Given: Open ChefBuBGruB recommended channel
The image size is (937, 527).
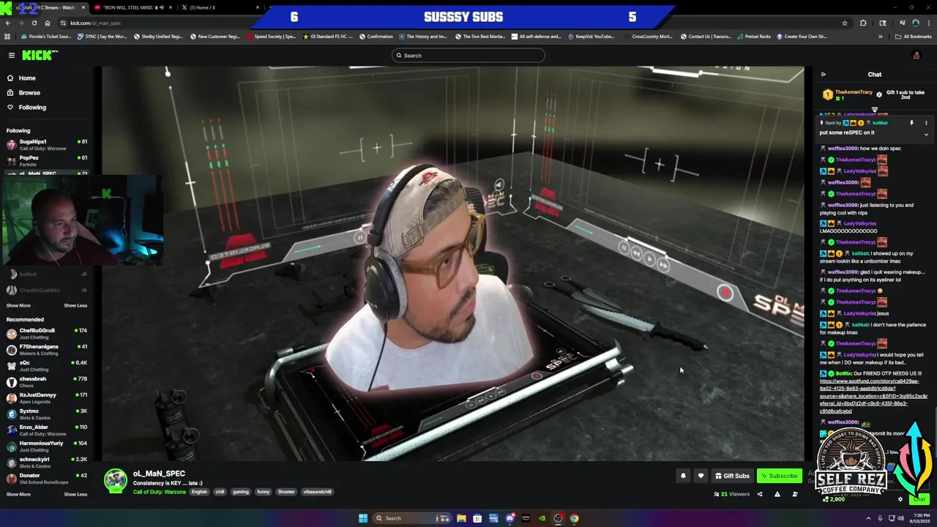Looking at the screenshot, I should pyautogui.click(x=45, y=333).
